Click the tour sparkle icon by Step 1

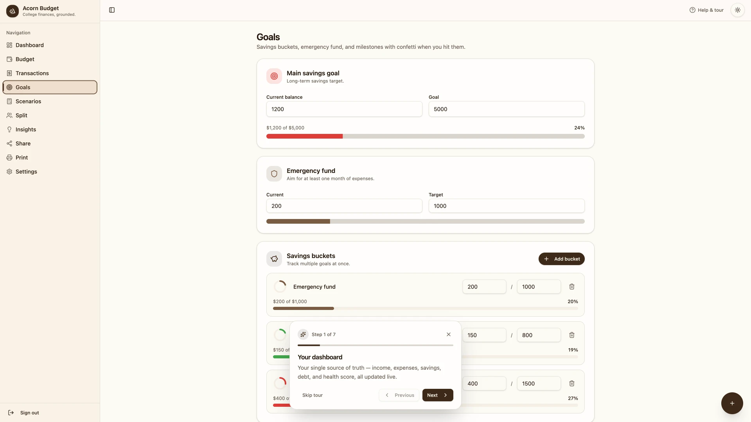(x=303, y=335)
